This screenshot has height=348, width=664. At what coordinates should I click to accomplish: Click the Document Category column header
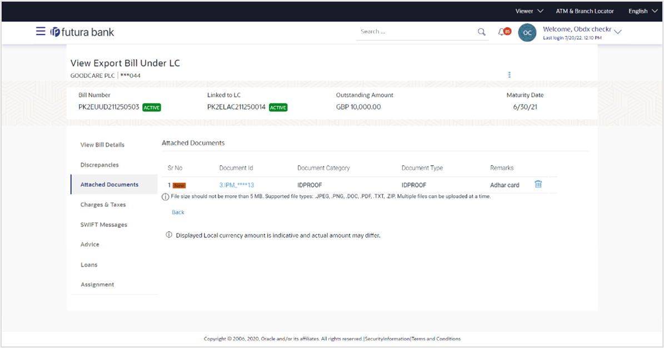pyautogui.click(x=323, y=168)
